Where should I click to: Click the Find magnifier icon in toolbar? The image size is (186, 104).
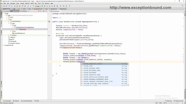pos(23,6)
